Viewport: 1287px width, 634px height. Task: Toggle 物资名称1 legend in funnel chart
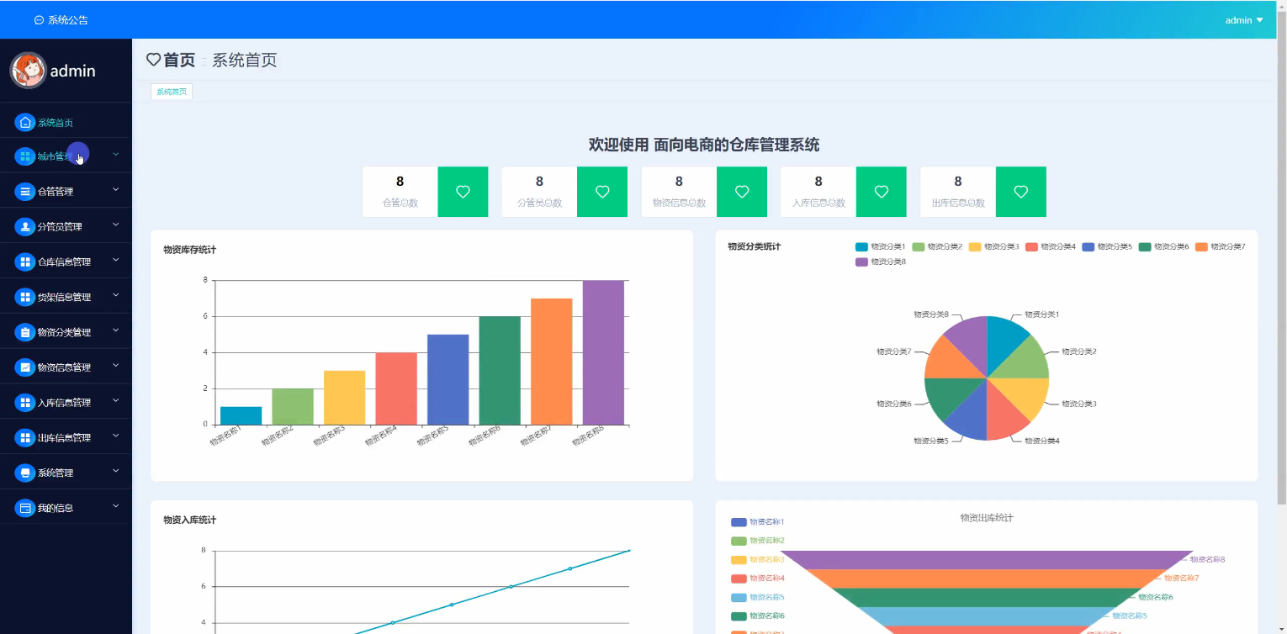coord(758,522)
